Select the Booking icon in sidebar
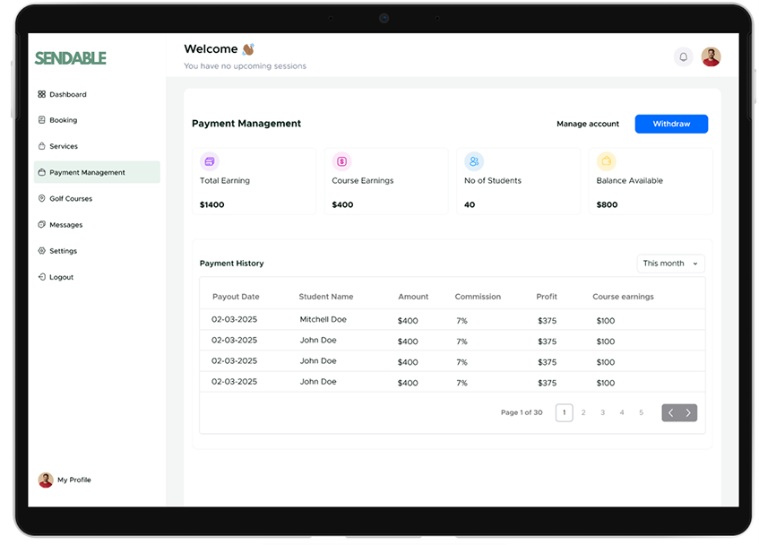The image size is (759, 545). pos(40,120)
